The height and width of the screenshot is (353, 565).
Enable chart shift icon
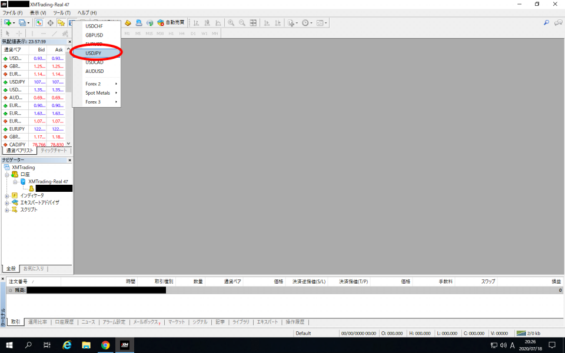[x=278, y=23]
